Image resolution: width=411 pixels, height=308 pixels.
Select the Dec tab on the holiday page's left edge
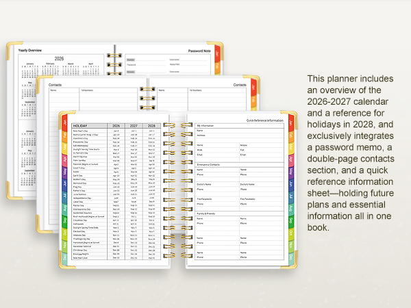click(64, 258)
